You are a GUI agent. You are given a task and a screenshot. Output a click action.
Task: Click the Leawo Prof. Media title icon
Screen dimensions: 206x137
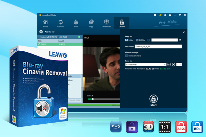[40, 15]
